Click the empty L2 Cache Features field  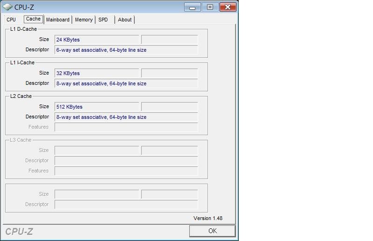point(126,127)
